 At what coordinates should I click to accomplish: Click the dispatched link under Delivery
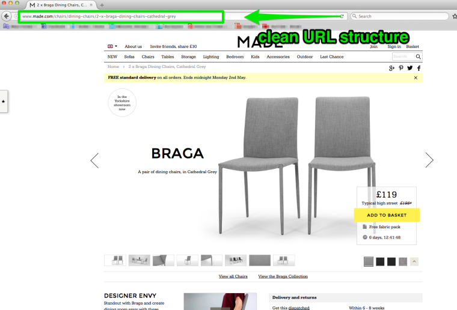(299, 308)
